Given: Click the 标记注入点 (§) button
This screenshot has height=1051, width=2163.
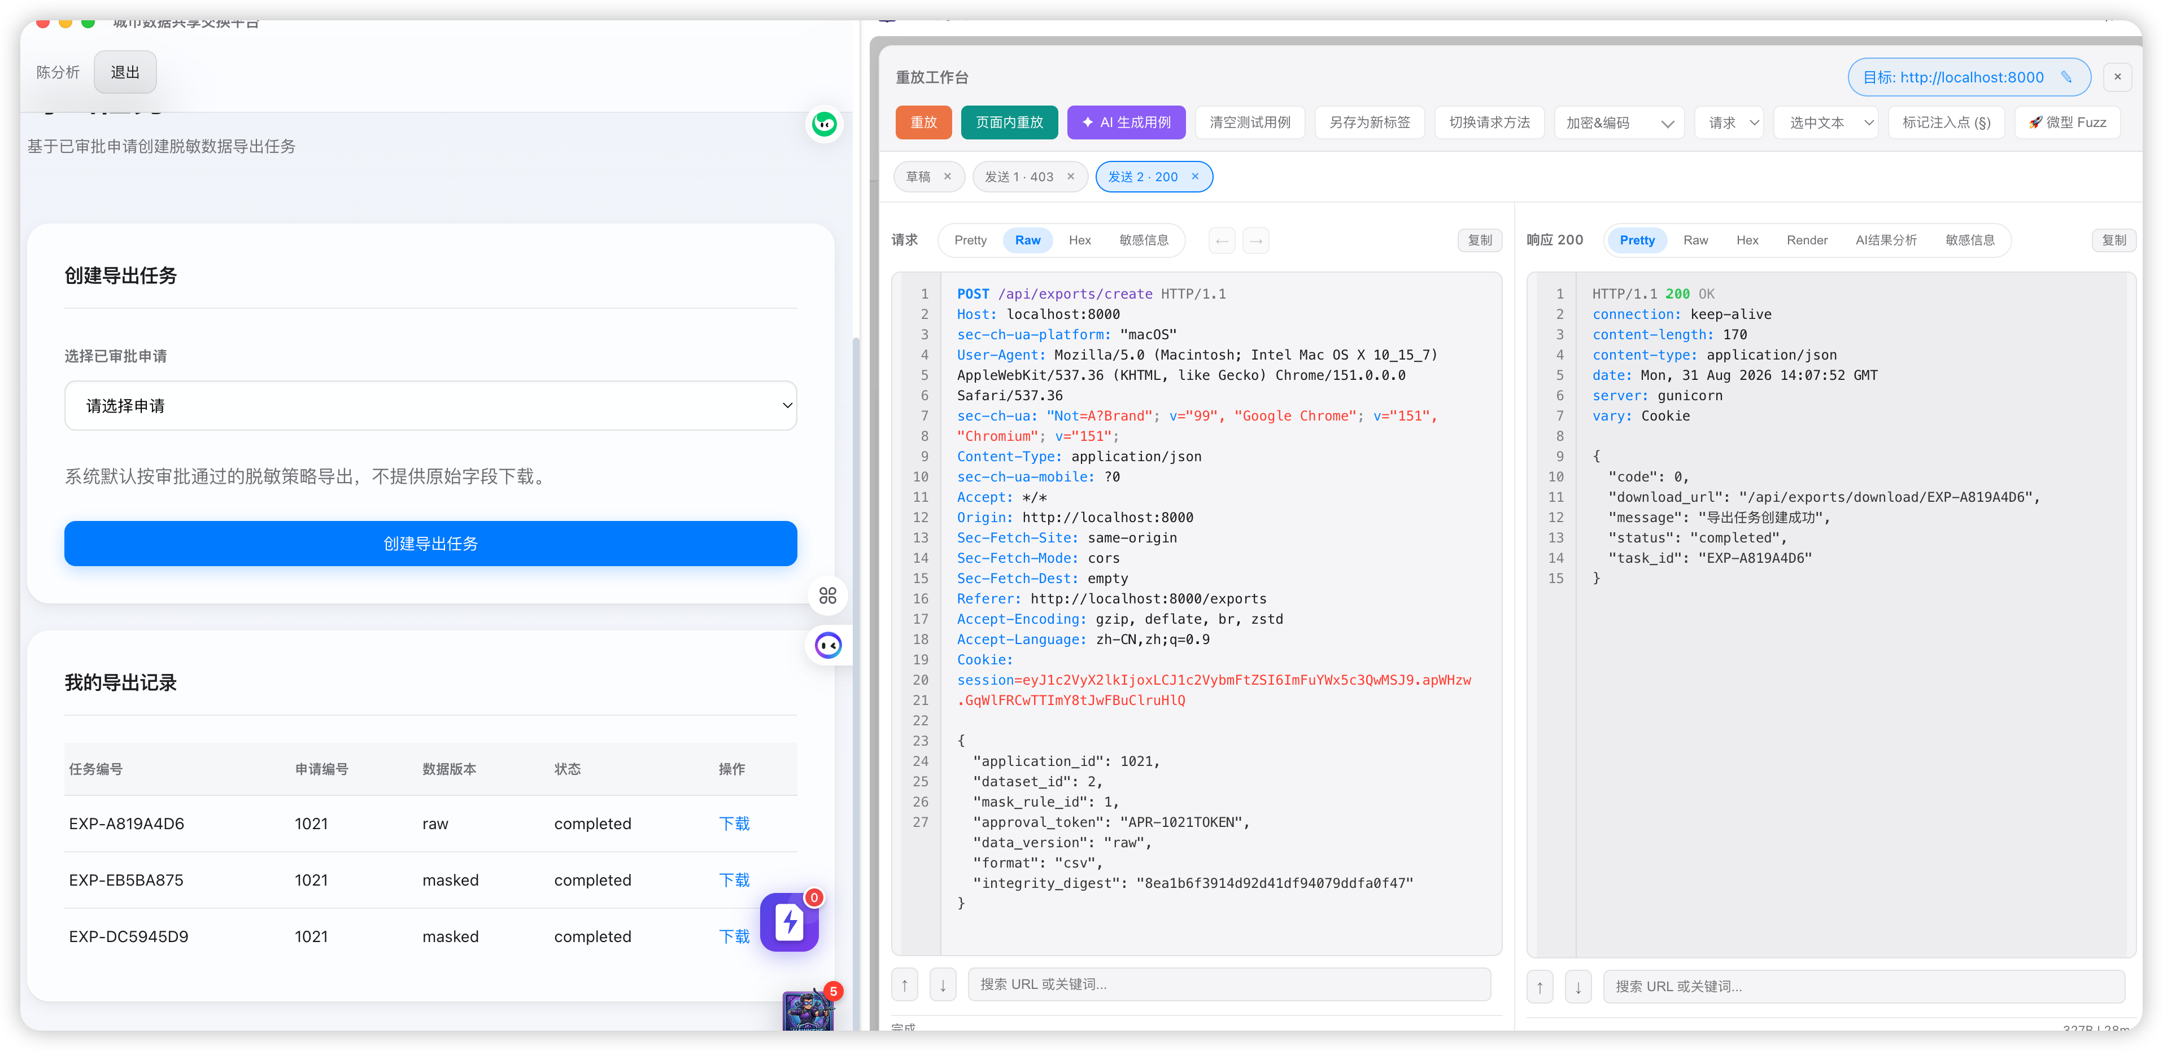Looking at the screenshot, I should 1946,122.
